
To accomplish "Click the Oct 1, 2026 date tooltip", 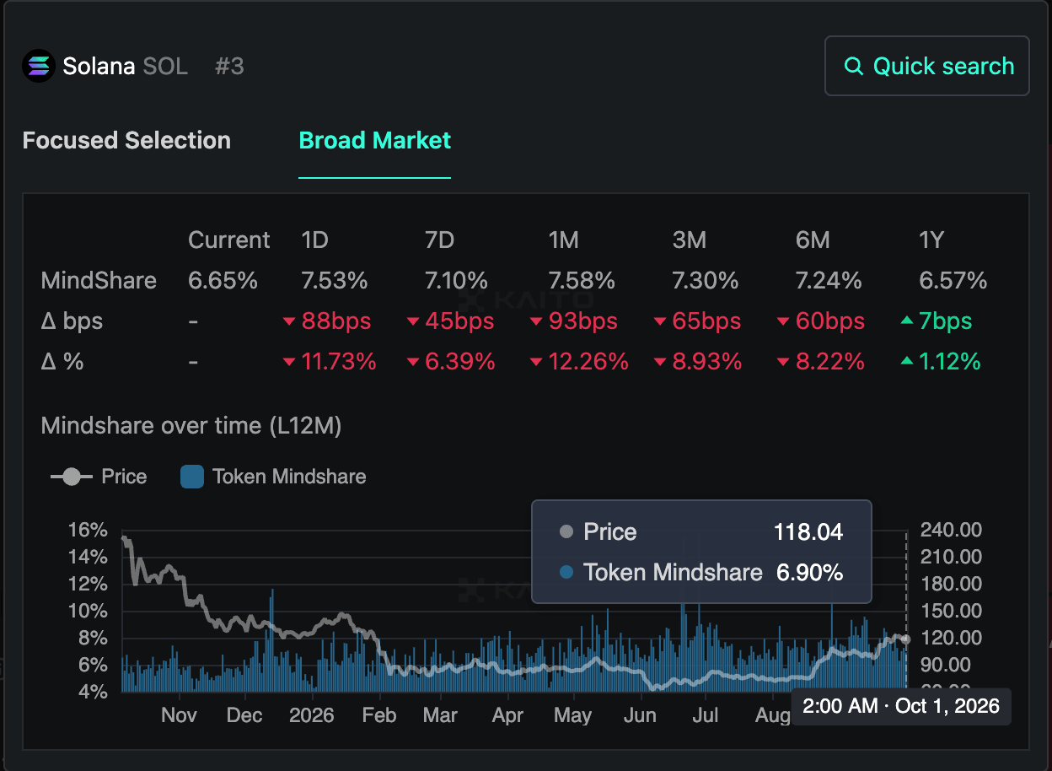I will pyautogui.click(x=901, y=706).
